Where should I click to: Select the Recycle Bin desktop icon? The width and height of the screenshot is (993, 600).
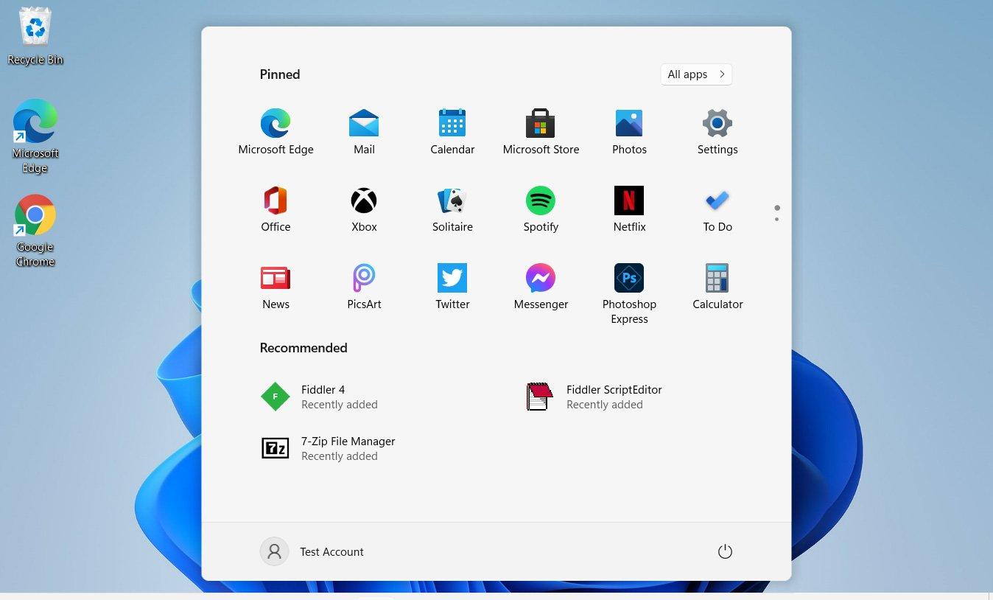35,36
